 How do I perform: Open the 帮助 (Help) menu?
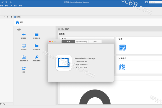point(20,6)
